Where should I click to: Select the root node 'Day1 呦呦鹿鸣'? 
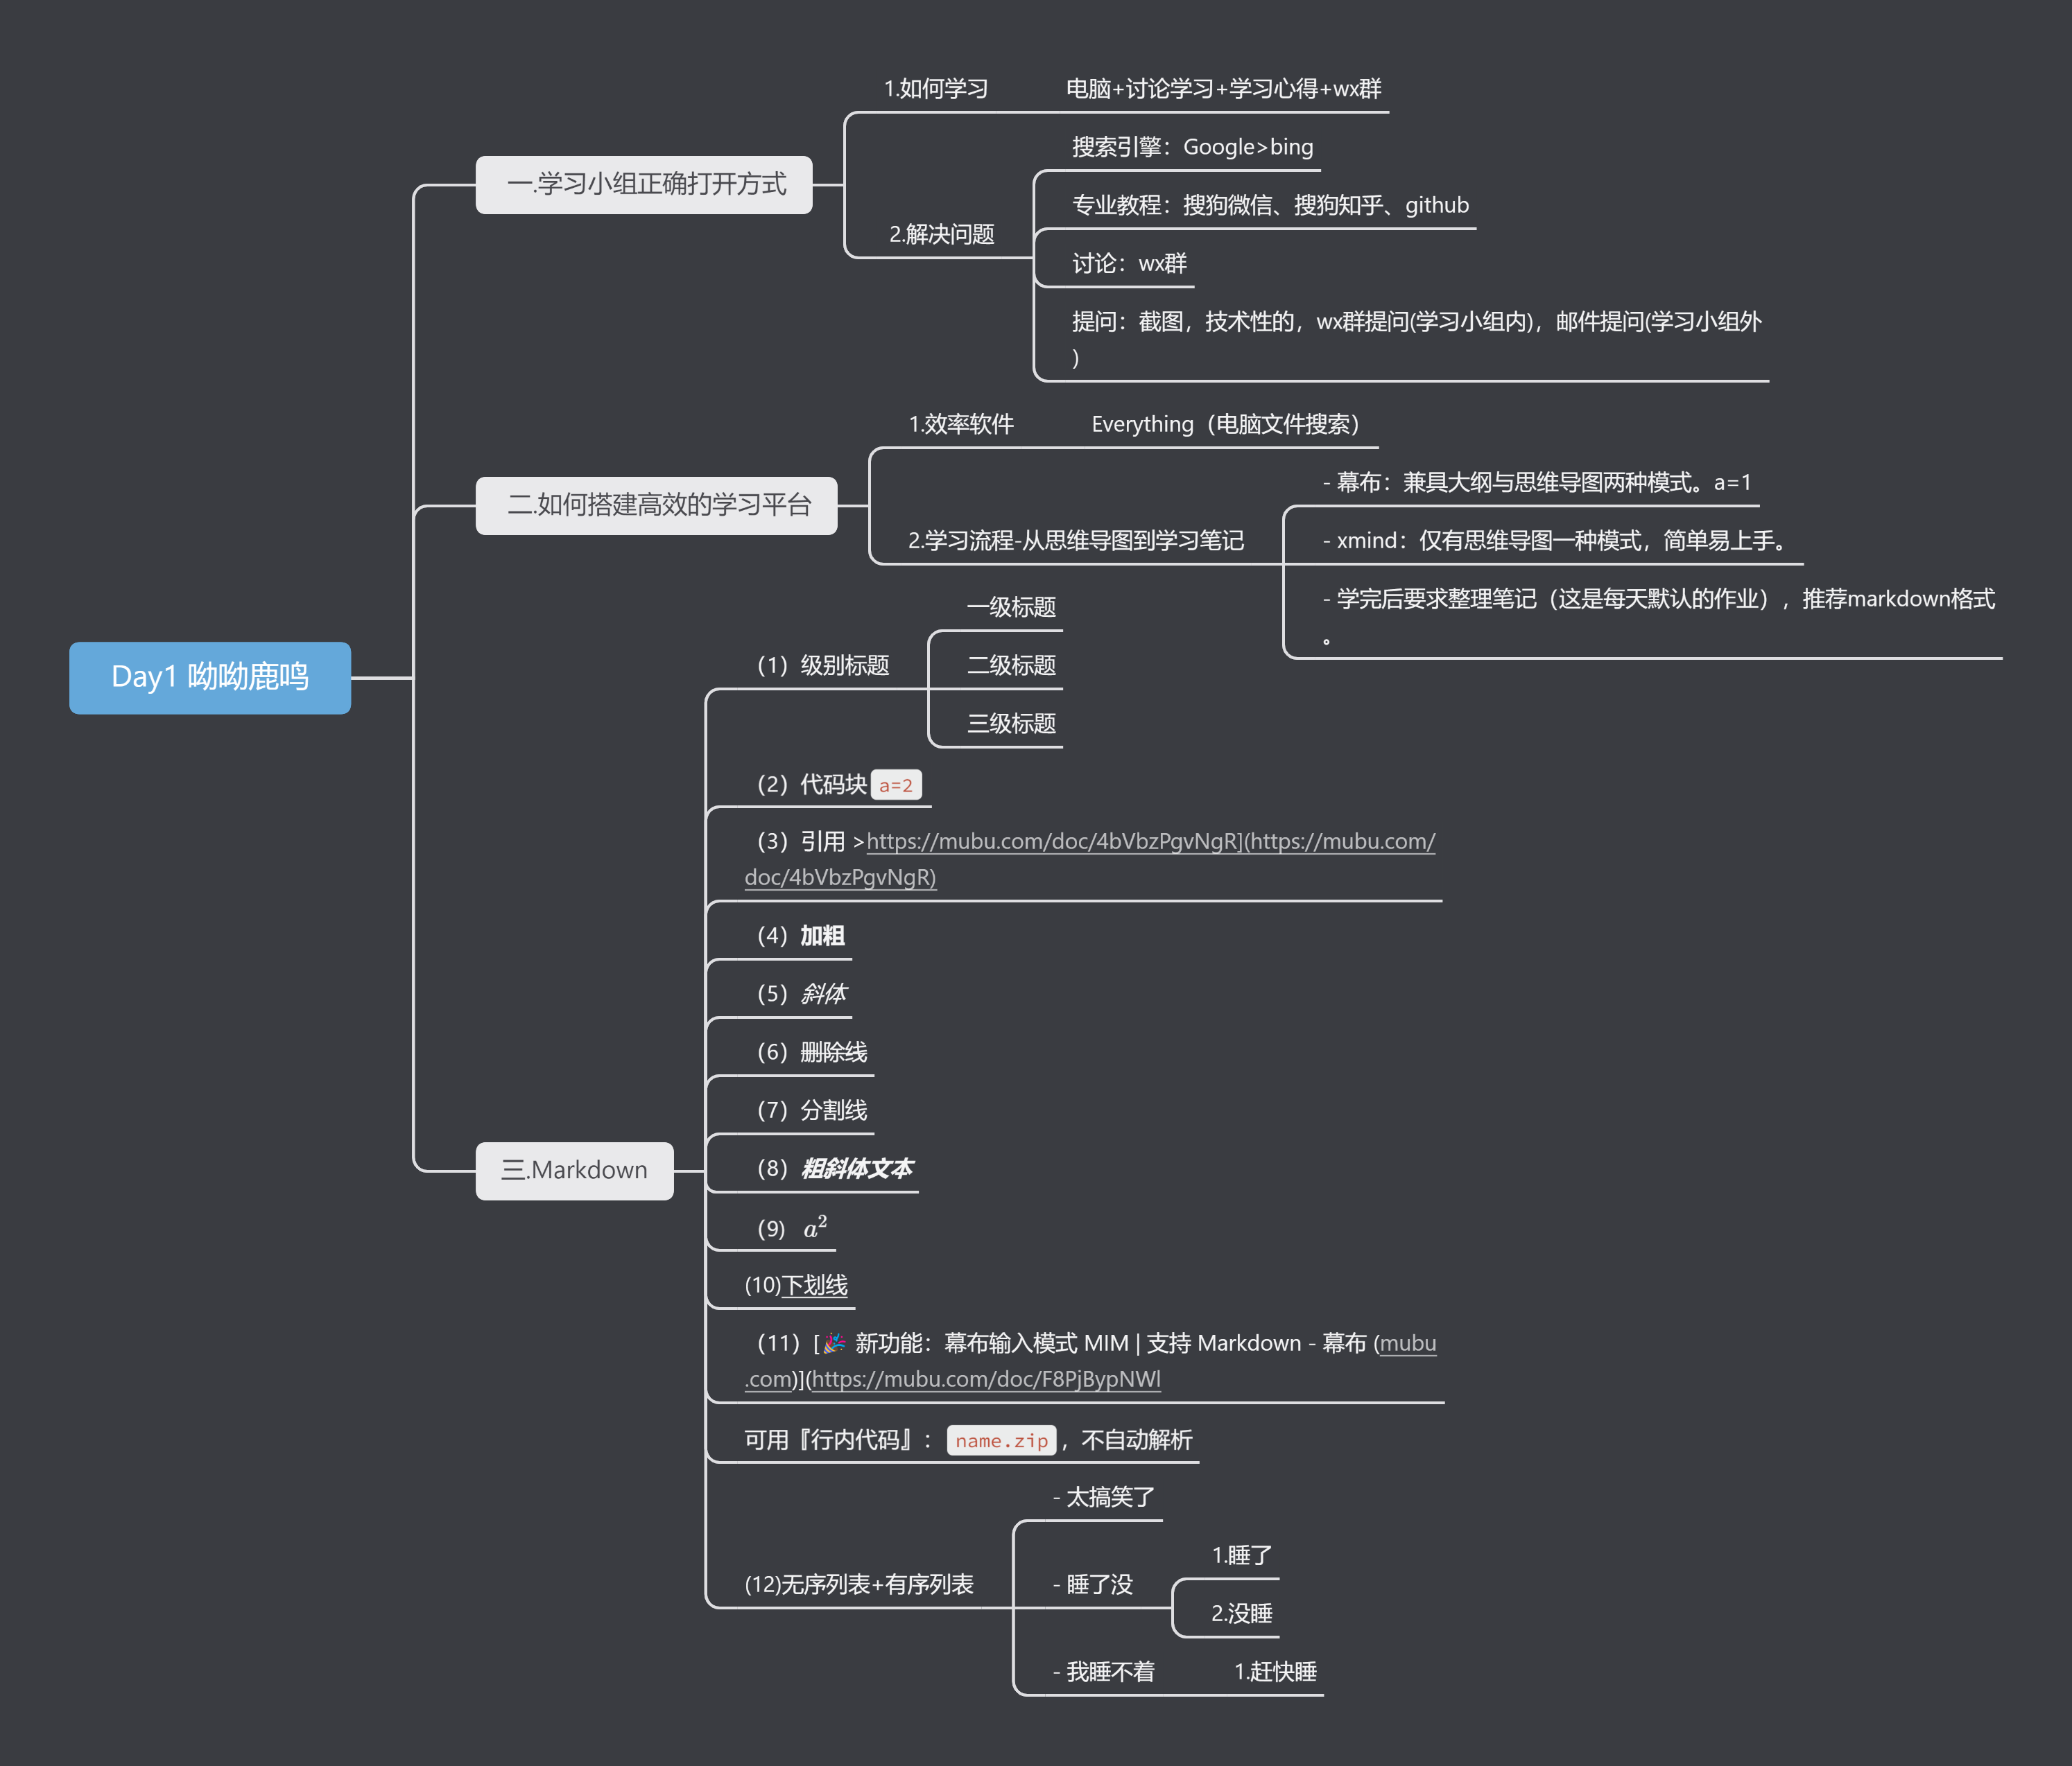(210, 678)
